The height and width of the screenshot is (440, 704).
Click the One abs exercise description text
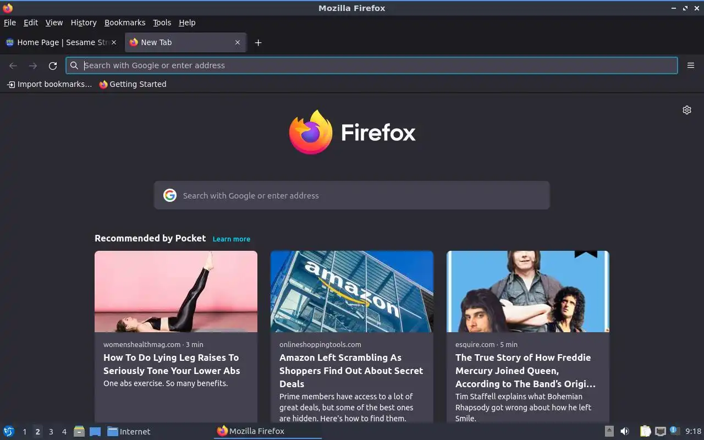[166, 383]
